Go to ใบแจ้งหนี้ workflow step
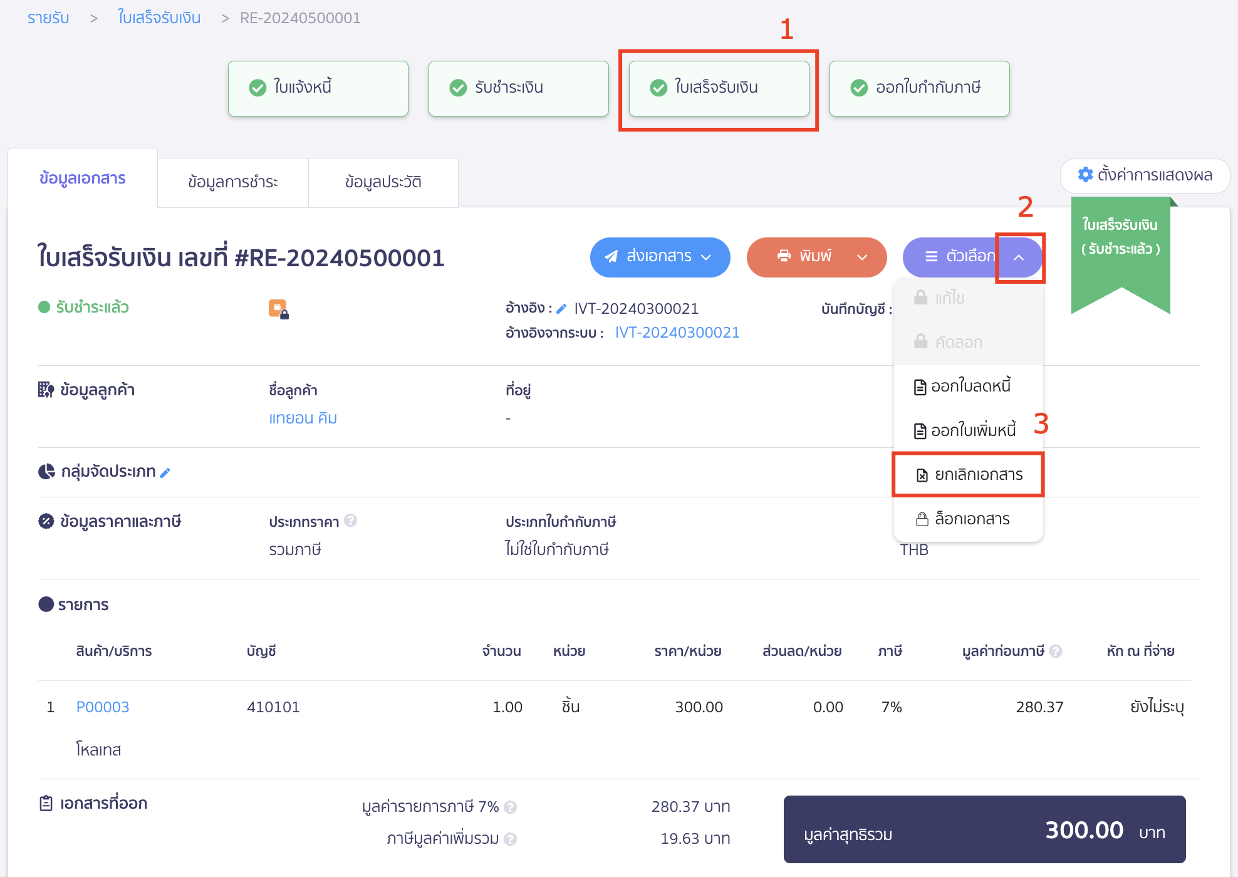The width and height of the screenshot is (1238, 877). [x=318, y=88]
